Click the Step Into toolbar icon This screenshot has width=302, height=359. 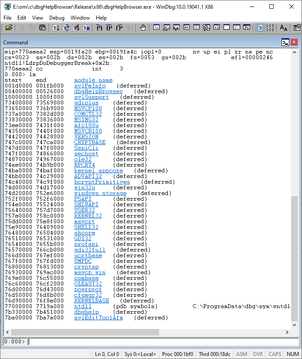pyautogui.click(x=99, y=28)
